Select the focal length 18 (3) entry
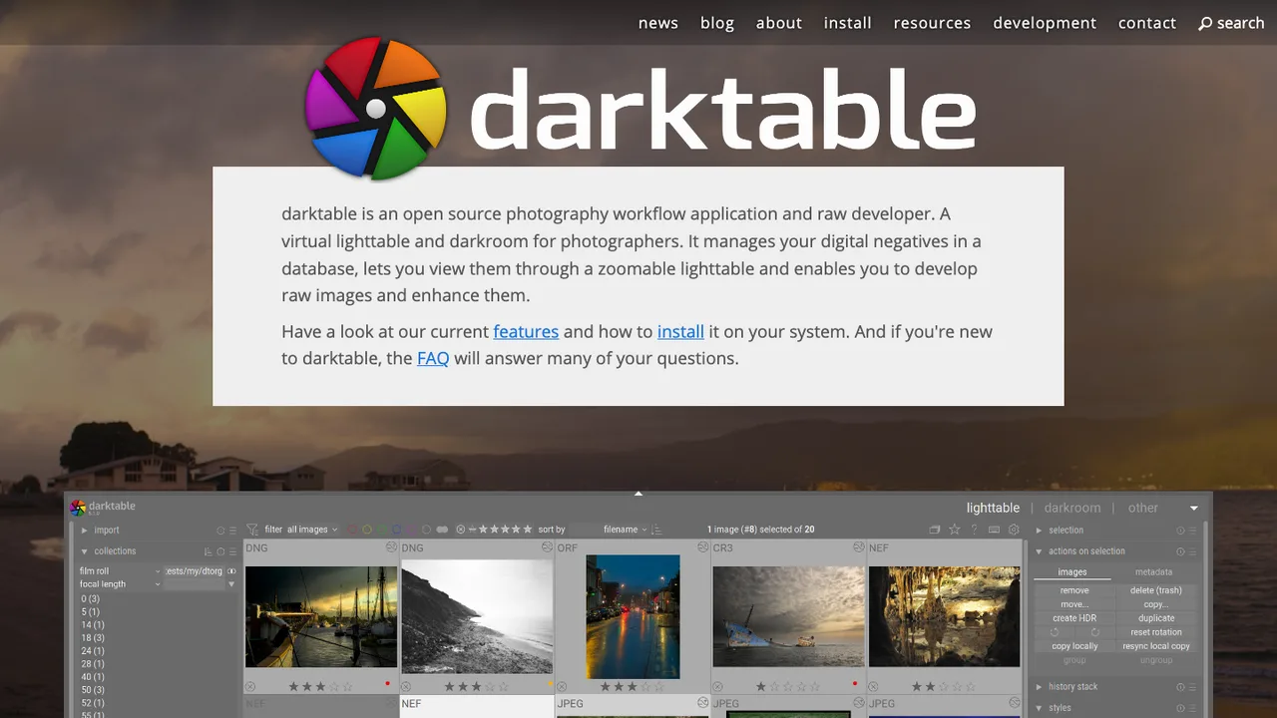Screen dimensions: 1277x718 pos(93,637)
